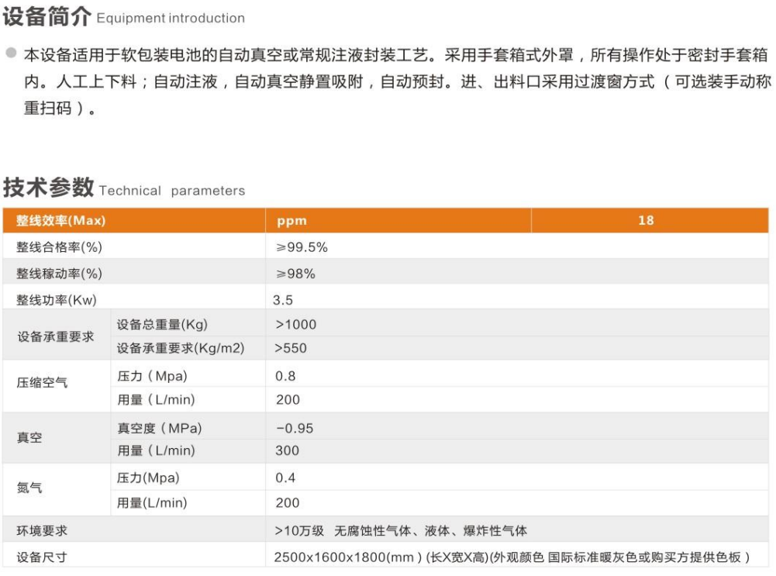This screenshot has width=776, height=576.
Task: Select the 整线稼动率(%) row label
Action: [x=59, y=274]
